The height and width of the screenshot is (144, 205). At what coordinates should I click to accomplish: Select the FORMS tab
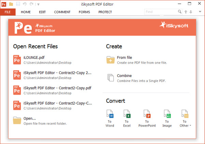point(84,12)
